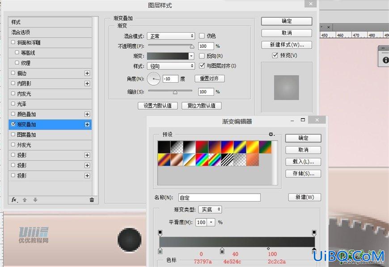Open the 样式 dropdown set to 径向

[x=171, y=66]
